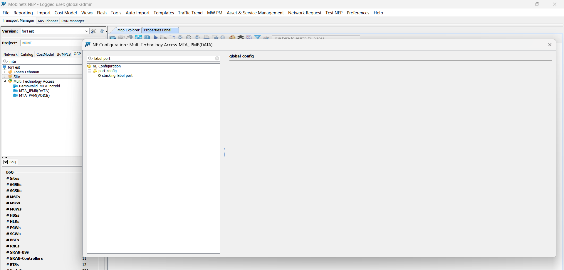Click the zoom in map icon
564x270 pixels.
[180, 38]
